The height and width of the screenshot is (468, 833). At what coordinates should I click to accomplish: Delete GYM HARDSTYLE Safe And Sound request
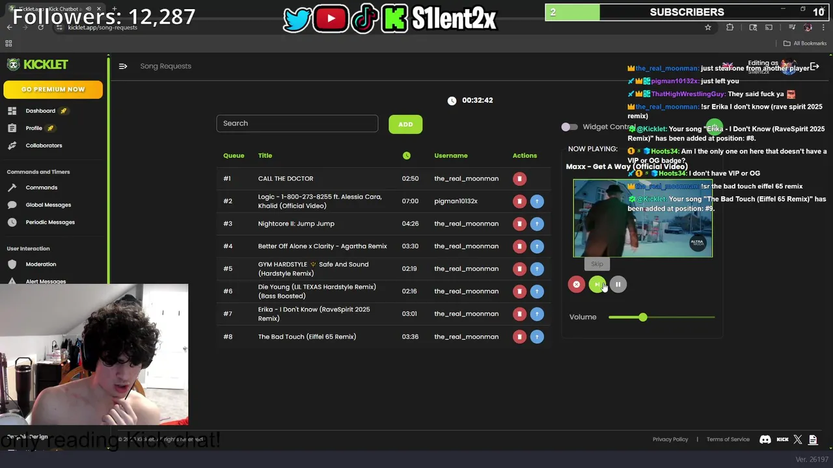coord(519,269)
